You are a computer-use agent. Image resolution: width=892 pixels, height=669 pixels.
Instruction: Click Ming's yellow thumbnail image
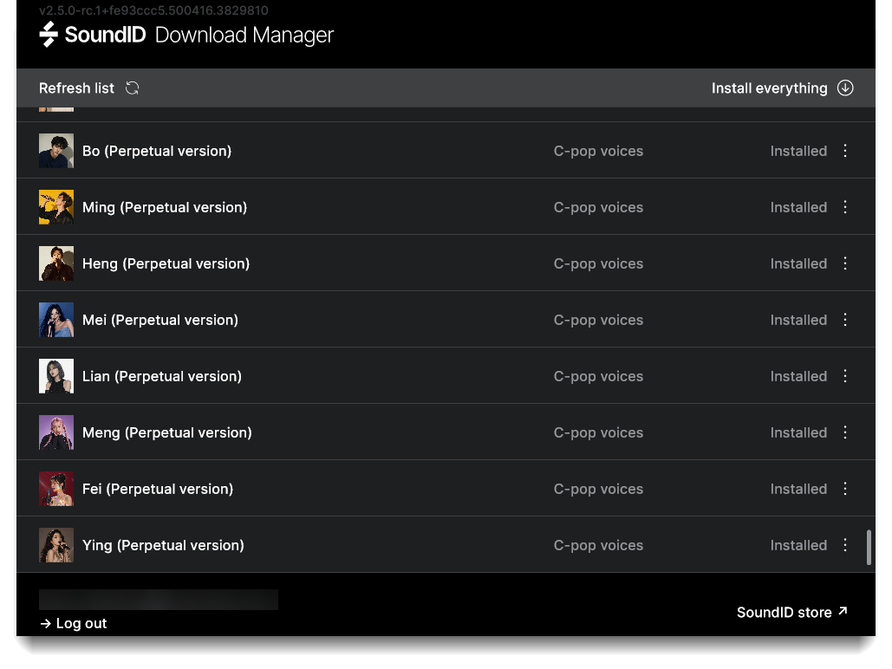56,207
